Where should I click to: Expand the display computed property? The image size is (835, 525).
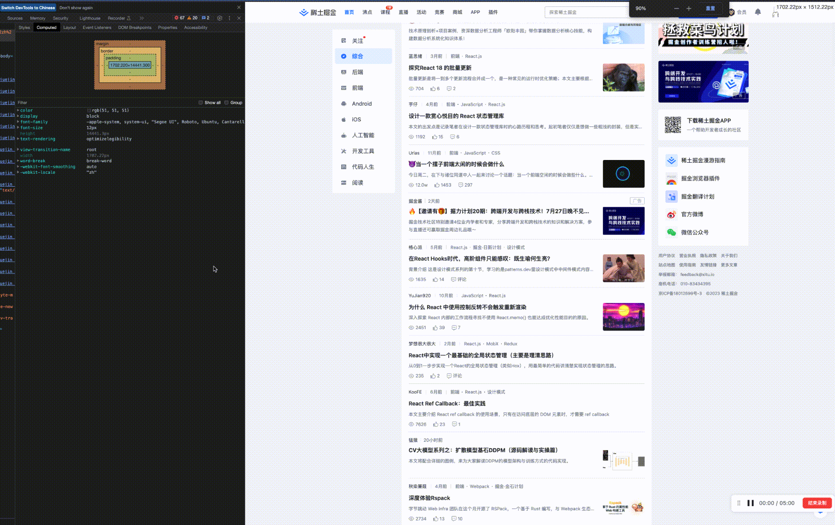pyautogui.click(x=18, y=116)
